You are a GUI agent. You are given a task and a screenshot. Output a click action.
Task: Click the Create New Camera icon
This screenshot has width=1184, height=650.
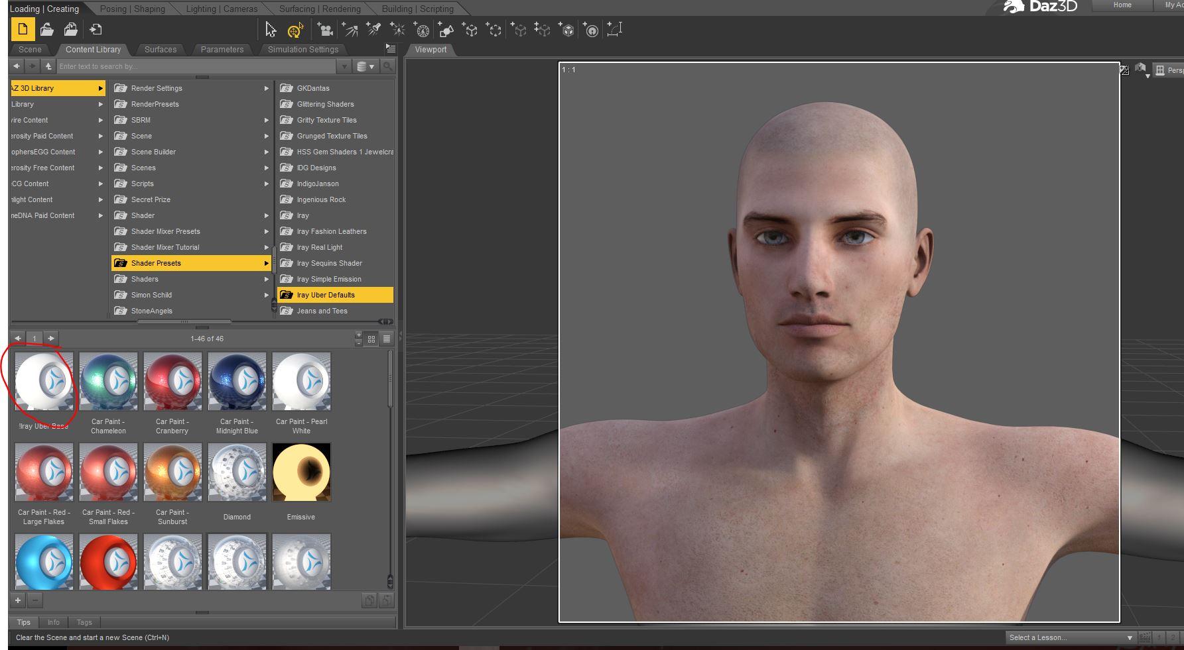point(325,30)
